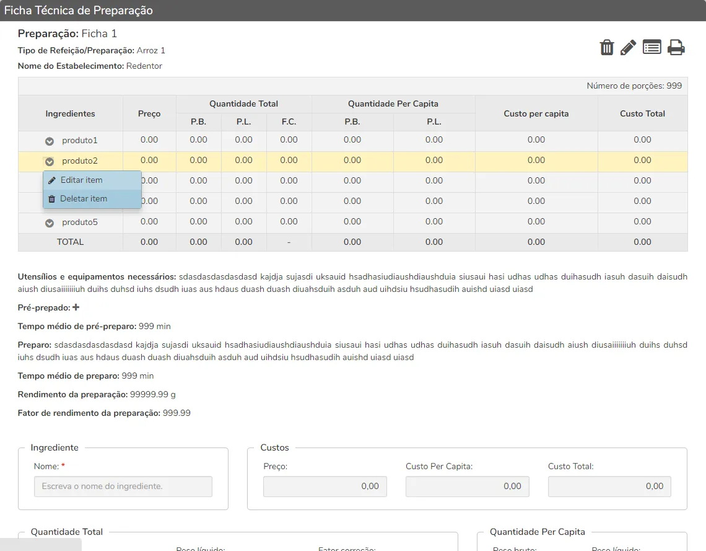Click the TOTAL row label
The width and height of the screenshot is (706, 551).
pyautogui.click(x=70, y=242)
